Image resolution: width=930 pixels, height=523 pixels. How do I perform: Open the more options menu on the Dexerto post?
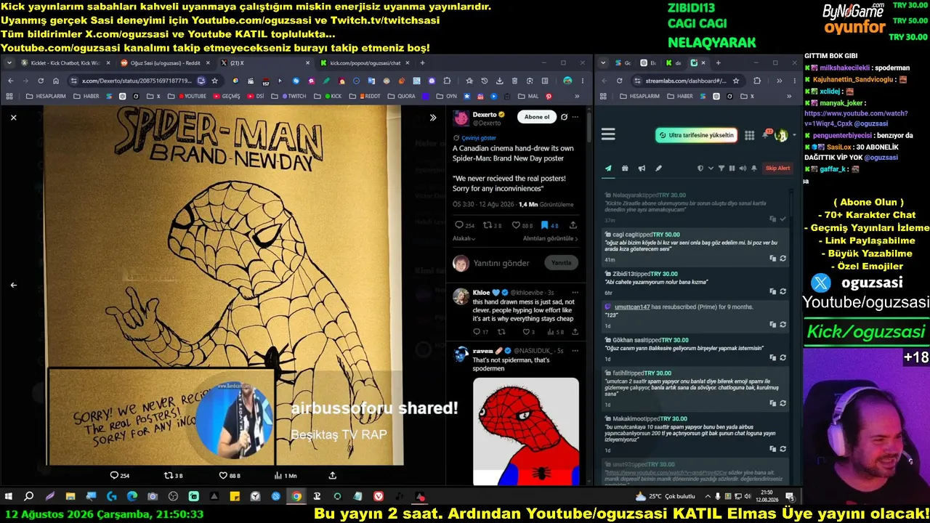pos(576,117)
